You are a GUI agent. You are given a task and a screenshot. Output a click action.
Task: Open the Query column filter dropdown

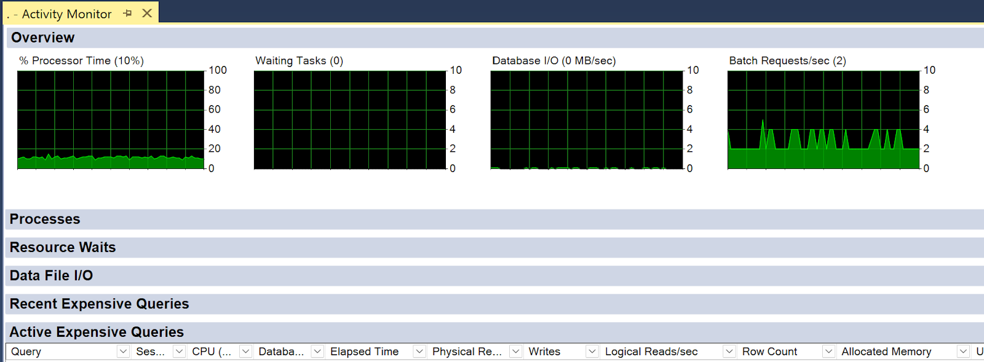123,352
